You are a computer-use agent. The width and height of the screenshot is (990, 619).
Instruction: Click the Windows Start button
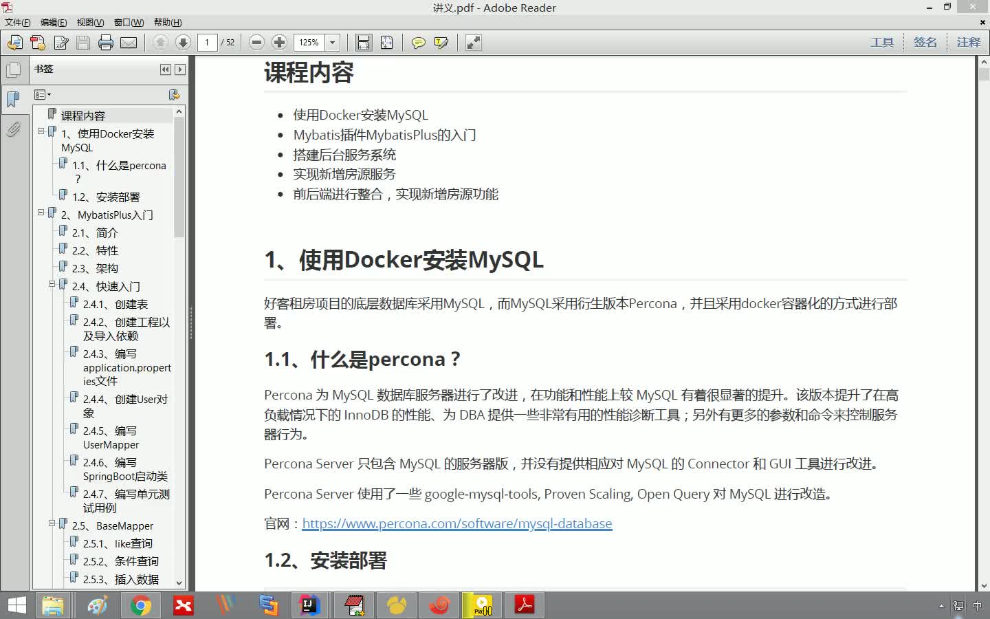pyautogui.click(x=16, y=605)
